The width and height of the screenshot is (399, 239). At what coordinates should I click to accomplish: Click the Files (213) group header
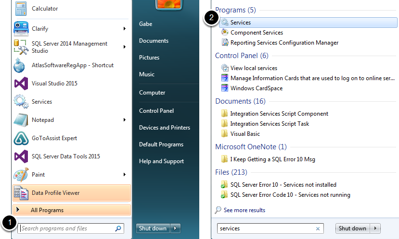pyautogui.click(x=231, y=172)
